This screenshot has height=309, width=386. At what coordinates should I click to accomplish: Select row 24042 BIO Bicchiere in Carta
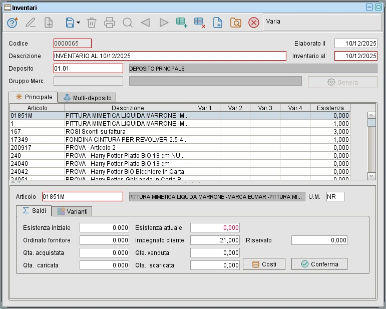(x=180, y=172)
